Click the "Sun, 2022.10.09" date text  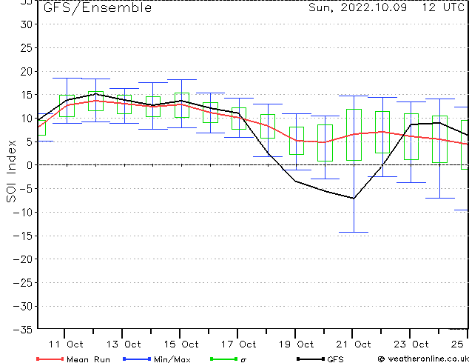(x=357, y=7)
